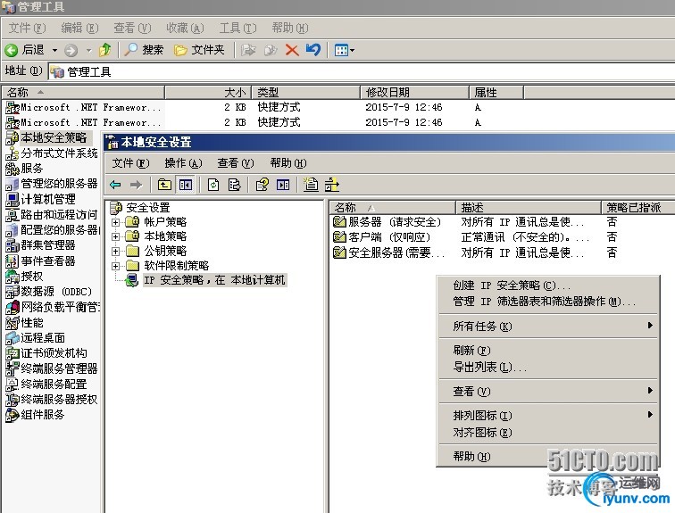The height and width of the screenshot is (513, 675).
Task: Select 证书颁发机构 shortcut
Action: tap(46, 353)
